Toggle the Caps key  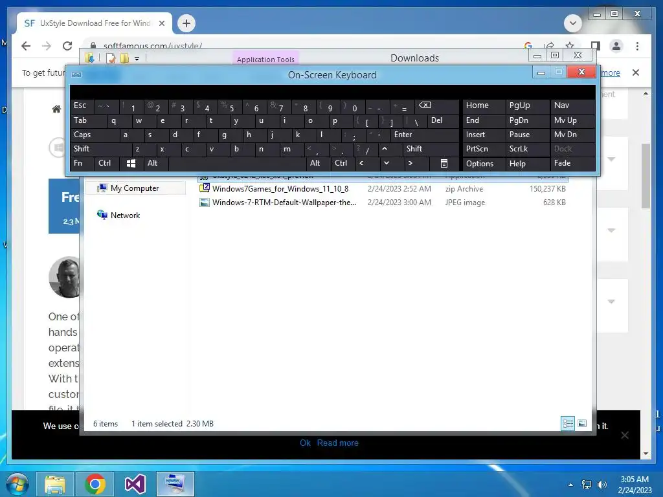(x=95, y=135)
